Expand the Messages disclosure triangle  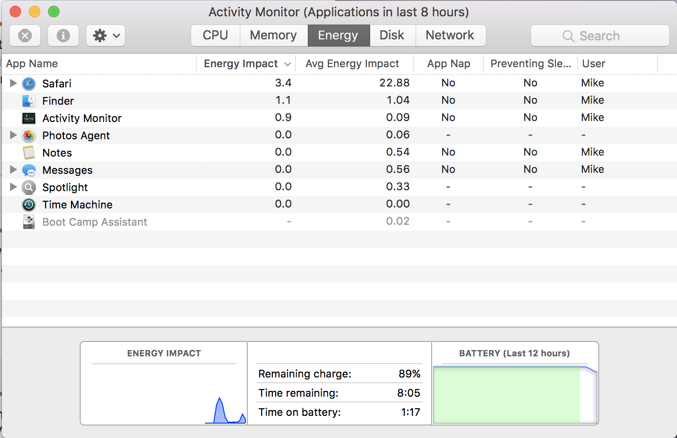pyautogui.click(x=13, y=170)
